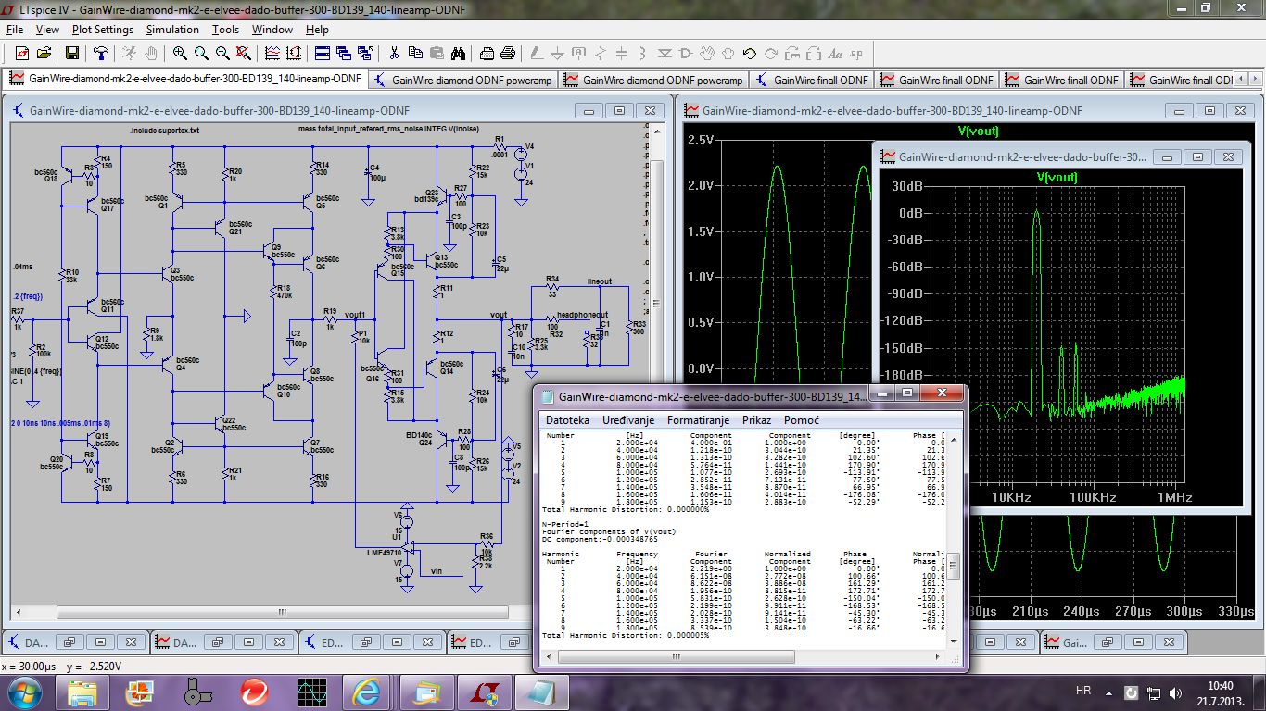The width and height of the screenshot is (1266, 711).
Task: Click the Find binoculars icon
Action: coord(458,53)
